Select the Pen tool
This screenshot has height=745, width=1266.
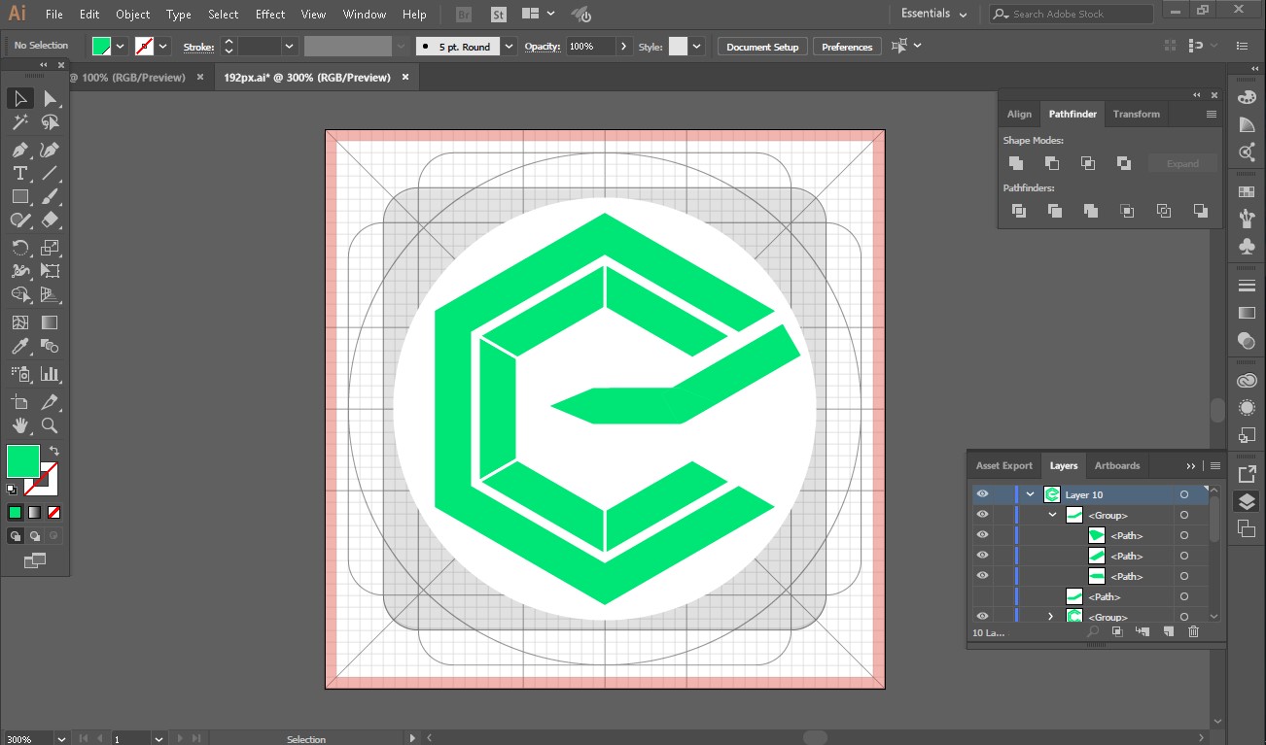click(x=19, y=149)
